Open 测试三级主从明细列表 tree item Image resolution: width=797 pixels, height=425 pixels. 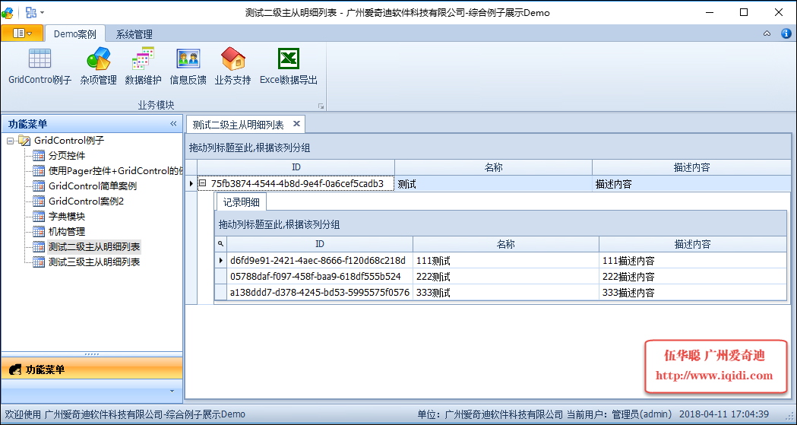(x=94, y=262)
